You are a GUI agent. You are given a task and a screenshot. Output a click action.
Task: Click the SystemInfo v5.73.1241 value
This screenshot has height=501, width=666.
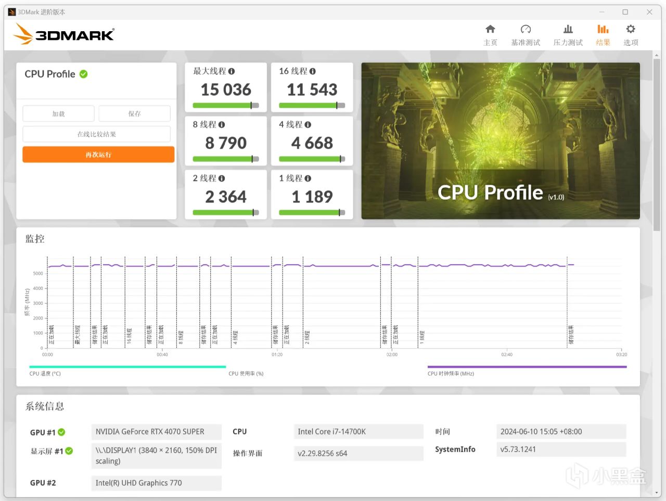click(561, 449)
